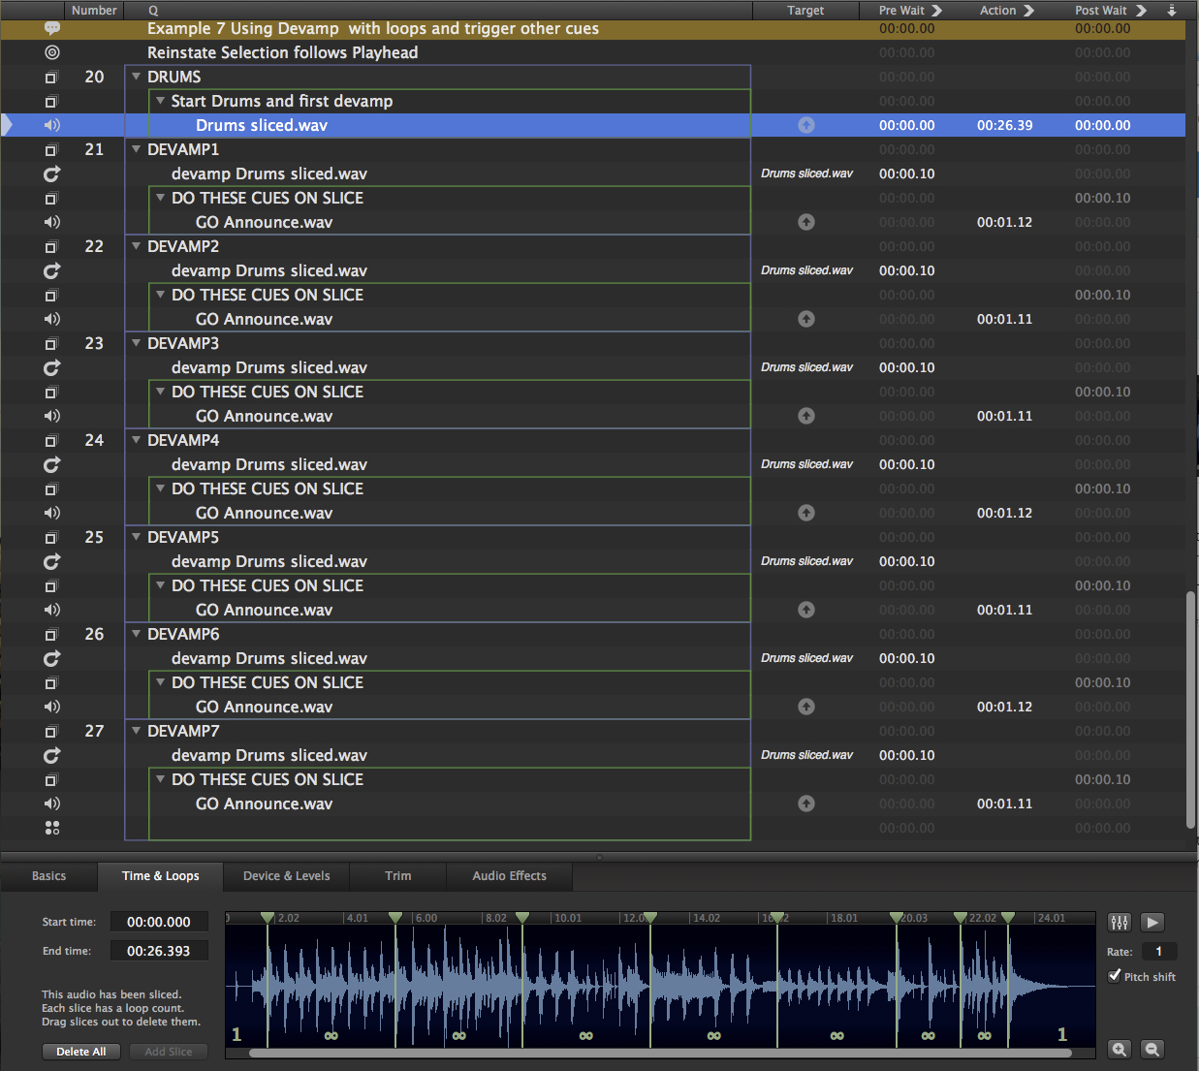This screenshot has height=1071, width=1199.
Task: Zoom in on the waveform
Action: pyautogui.click(x=1120, y=1050)
